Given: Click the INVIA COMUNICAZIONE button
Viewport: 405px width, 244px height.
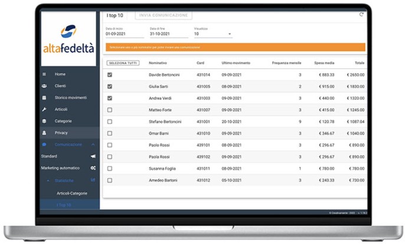Looking at the screenshot, I should point(164,15).
